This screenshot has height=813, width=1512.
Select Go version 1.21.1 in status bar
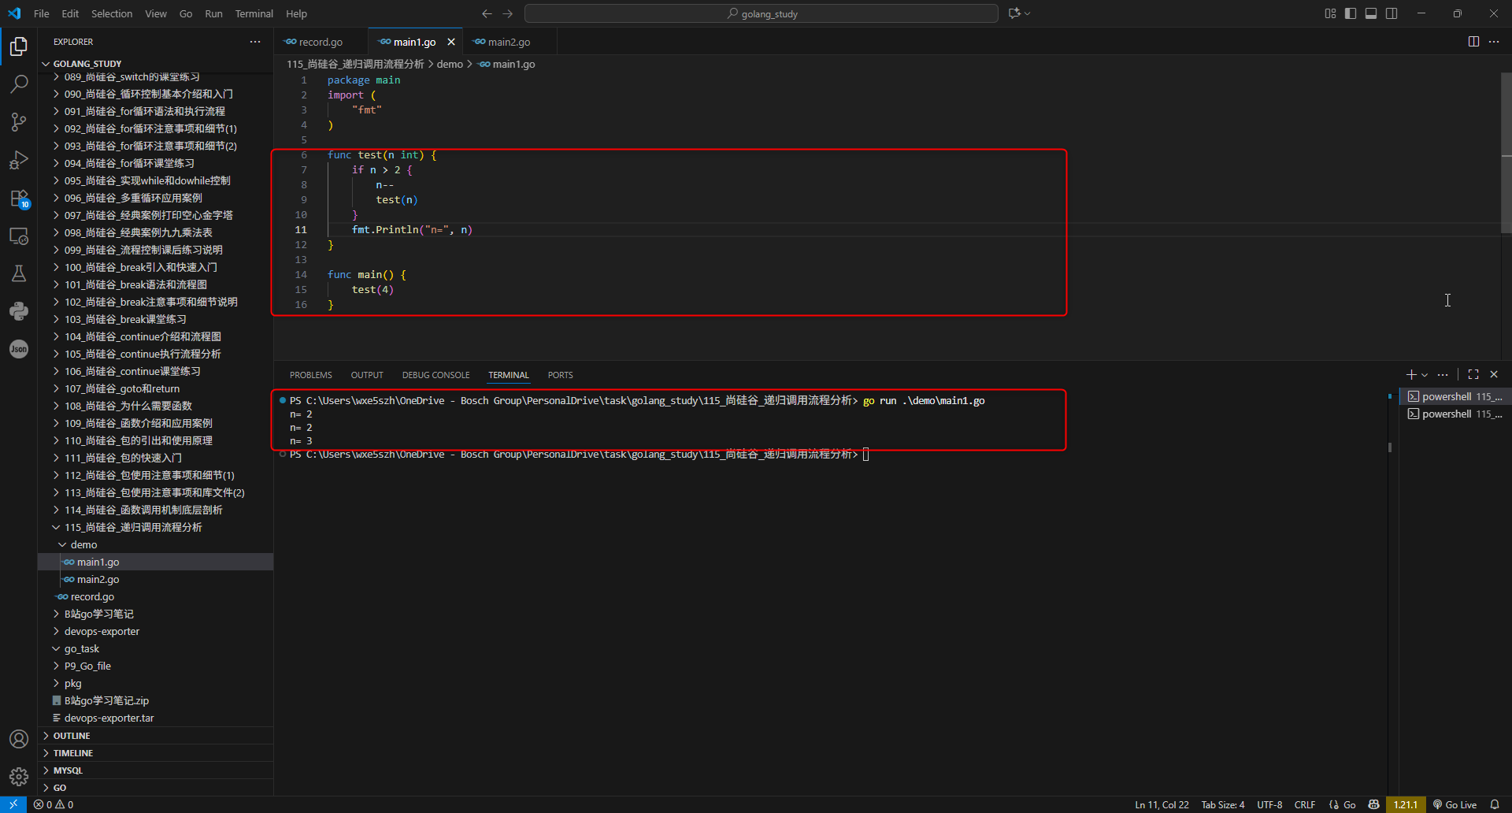pyautogui.click(x=1406, y=804)
